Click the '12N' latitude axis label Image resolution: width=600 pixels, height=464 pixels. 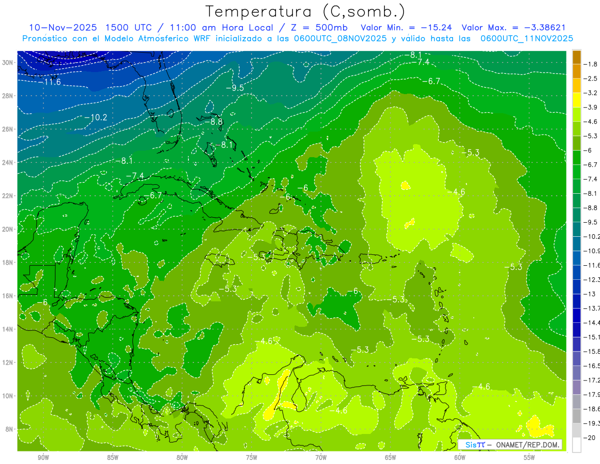click(8, 362)
